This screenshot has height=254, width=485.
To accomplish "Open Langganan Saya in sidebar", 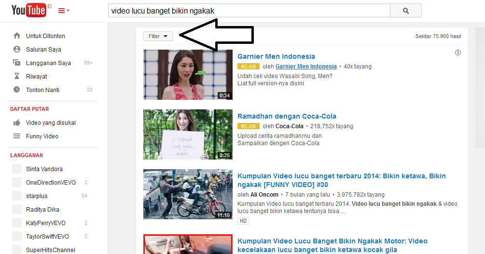I will tap(48, 63).
